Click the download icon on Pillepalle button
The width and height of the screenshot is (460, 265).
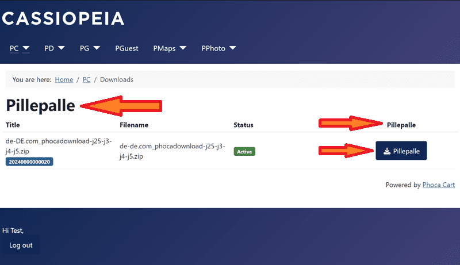pos(388,152)
